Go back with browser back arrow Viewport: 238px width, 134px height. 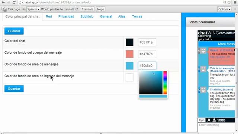click(x=3, y=2)
